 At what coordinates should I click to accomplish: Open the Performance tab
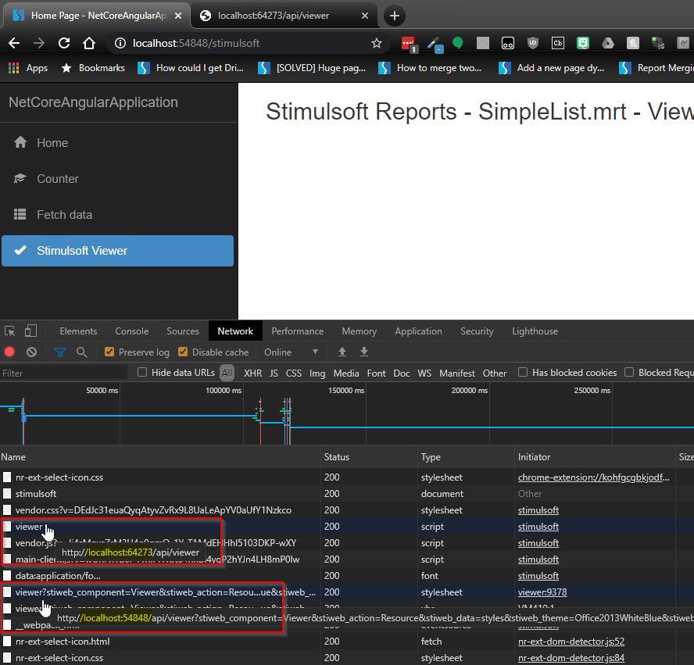coord(298,331)
